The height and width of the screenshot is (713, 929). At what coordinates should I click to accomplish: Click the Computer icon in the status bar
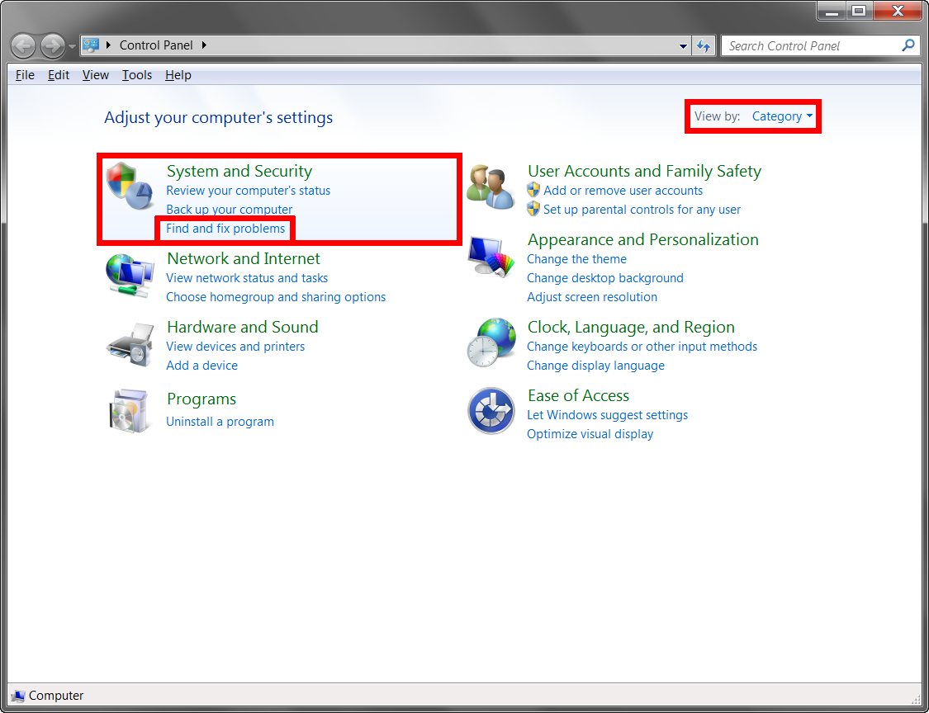coord(18,695)
